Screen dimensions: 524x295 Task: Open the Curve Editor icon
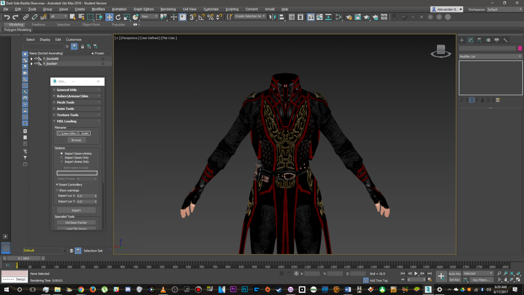pos(320,17)
